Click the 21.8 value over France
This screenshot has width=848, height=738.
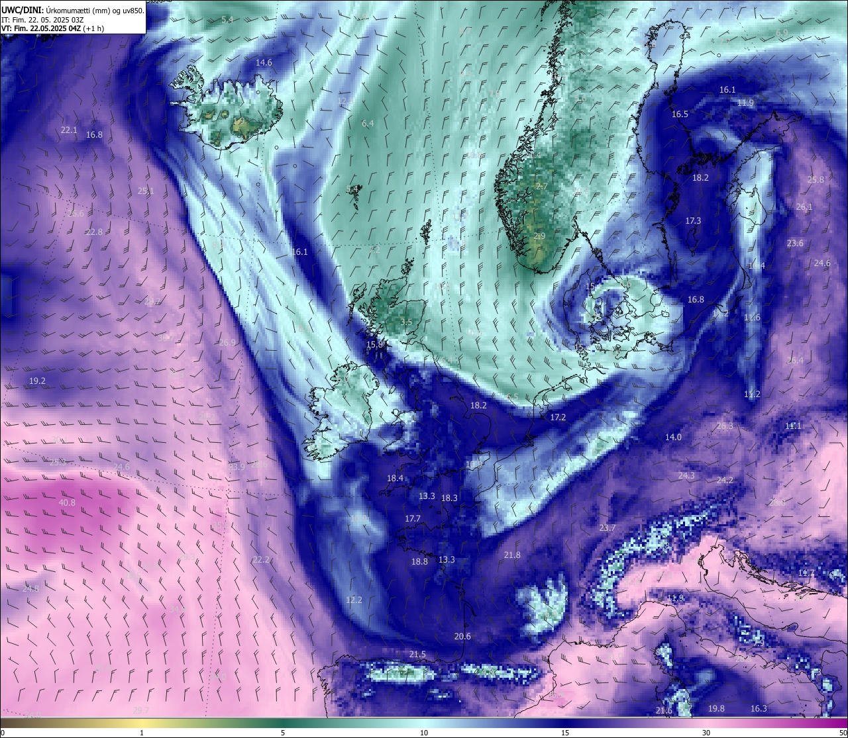(512, 555)
